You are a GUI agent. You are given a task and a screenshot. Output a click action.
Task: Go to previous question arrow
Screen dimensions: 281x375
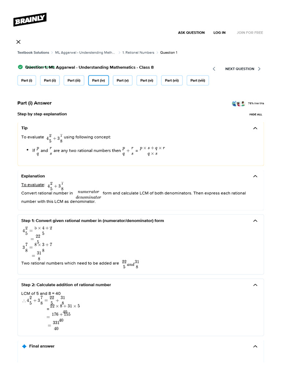click(x=214, y=69)
